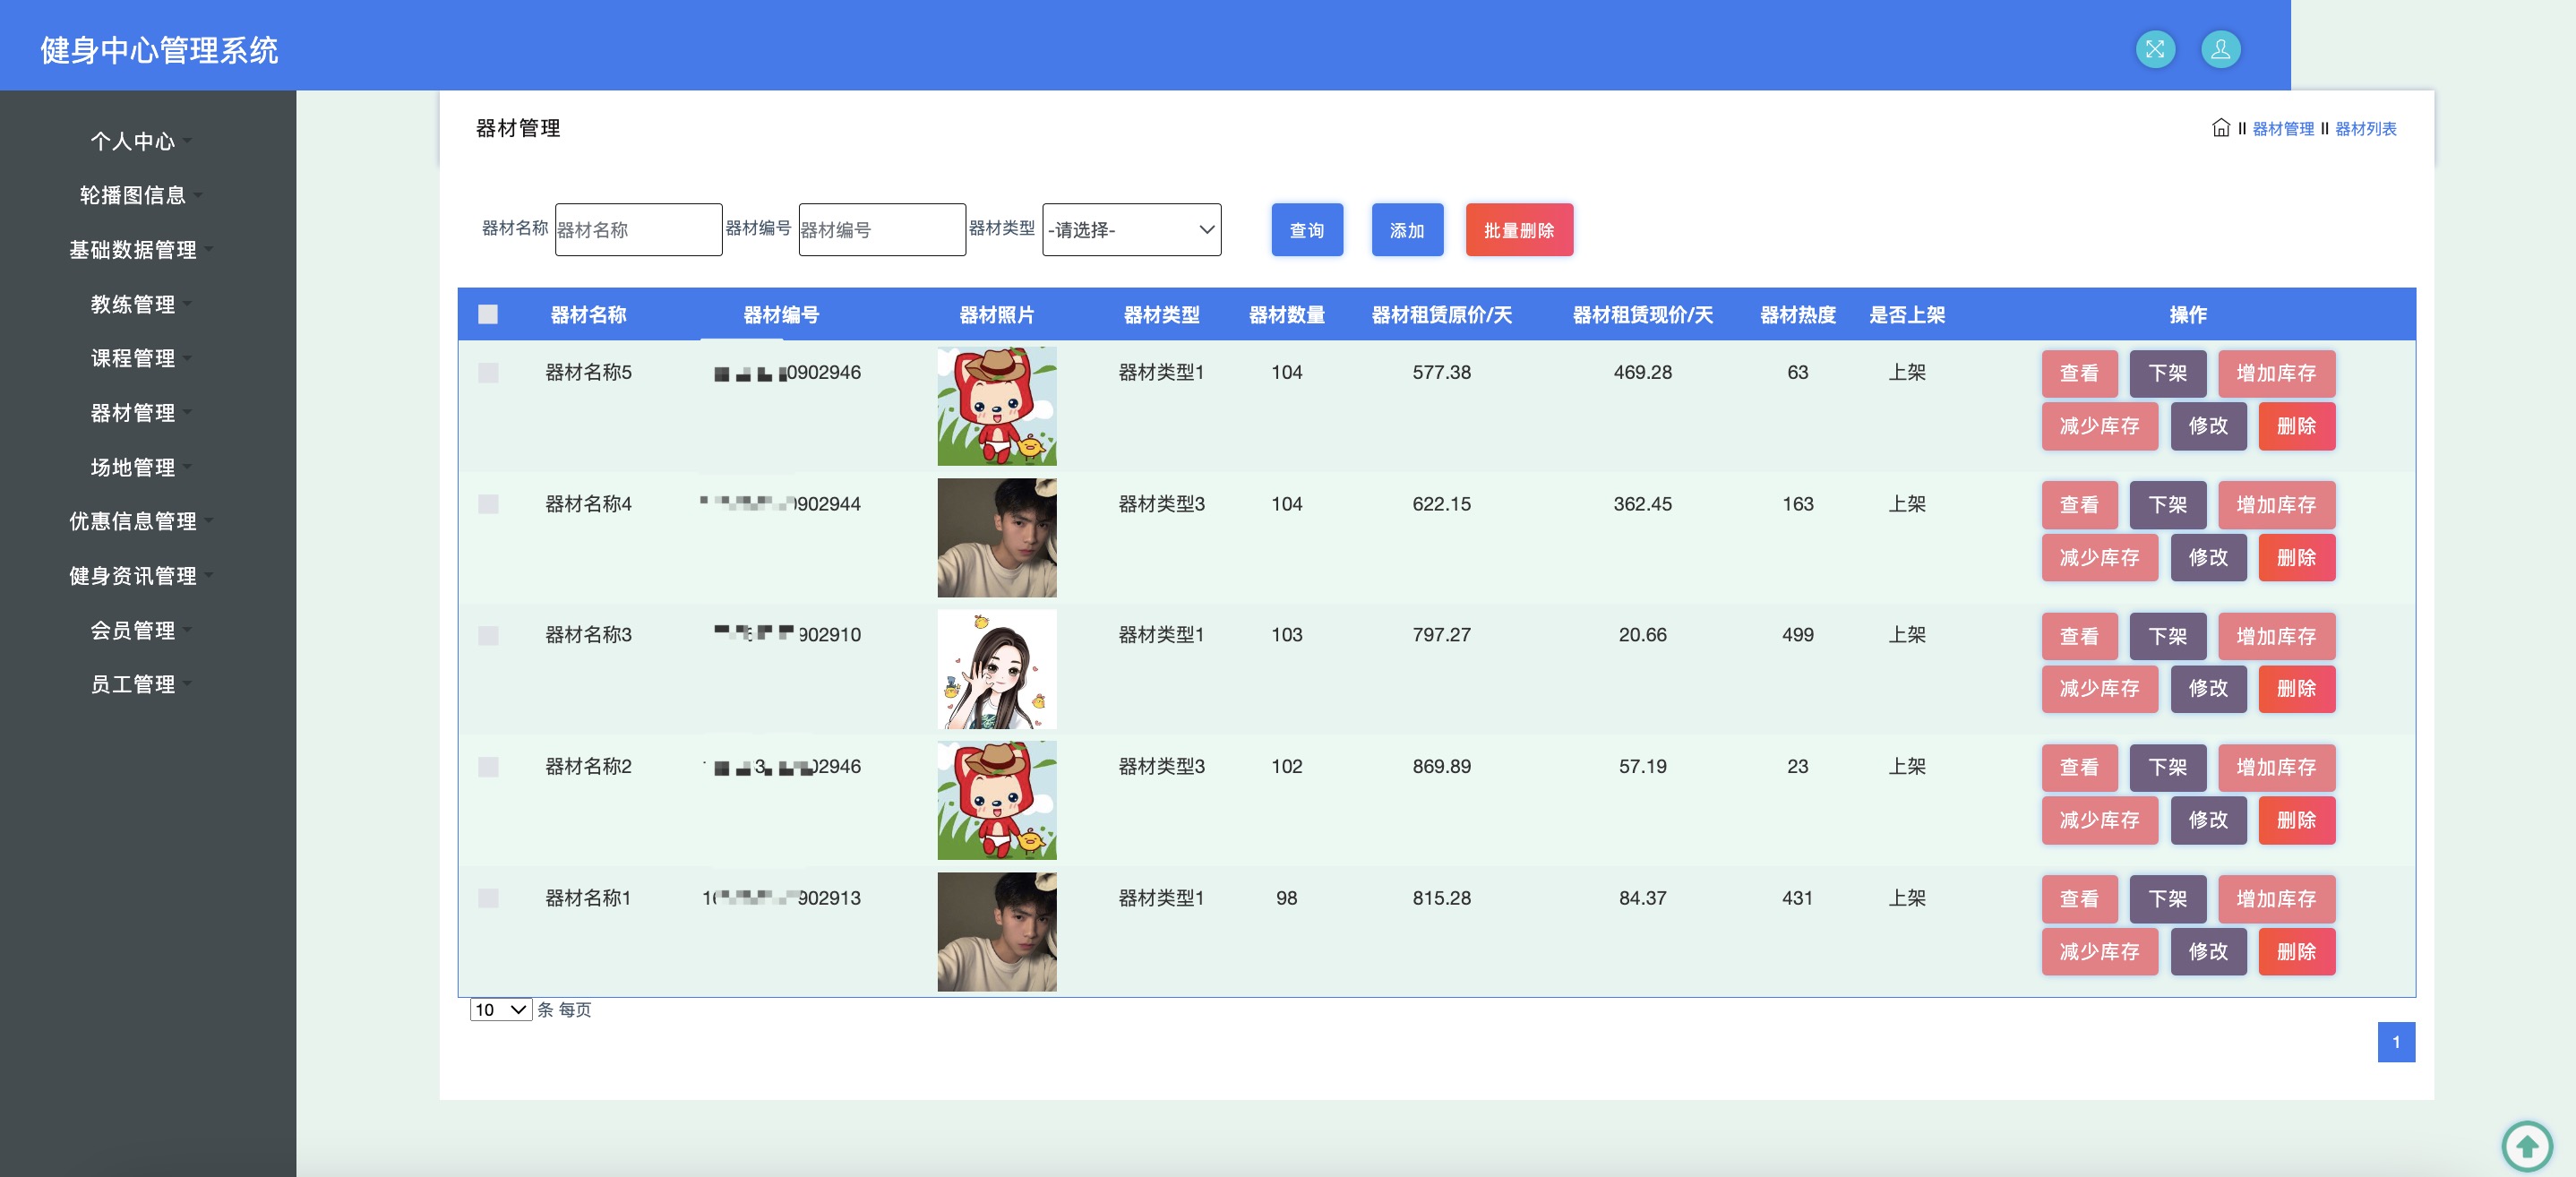Image resolution: width=2576 pixels, height=1177 pixels.
Task: Expand 基础数据管理 sidebar menu
Action: [140, 250]
